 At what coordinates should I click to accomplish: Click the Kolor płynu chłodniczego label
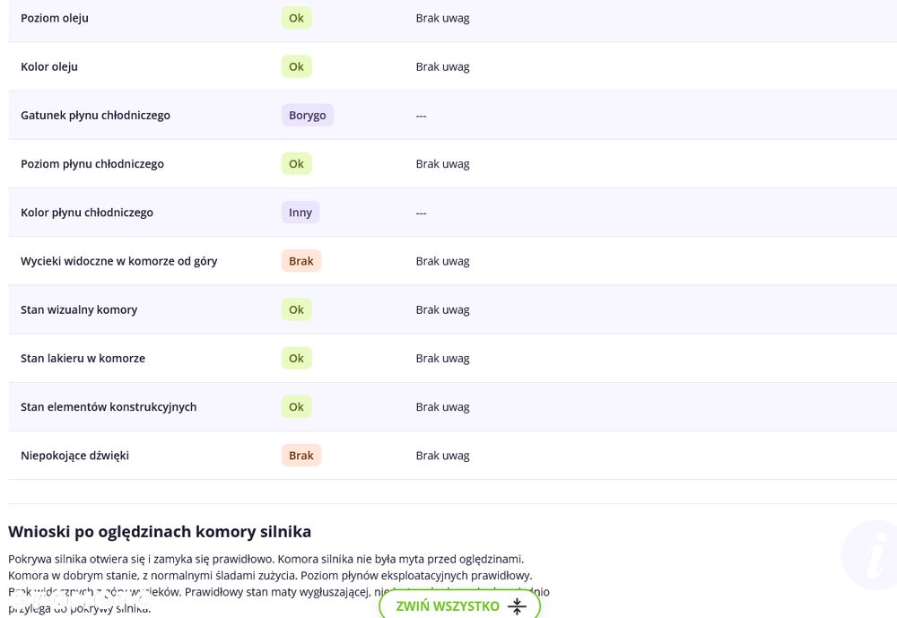[x=87, y=213]
